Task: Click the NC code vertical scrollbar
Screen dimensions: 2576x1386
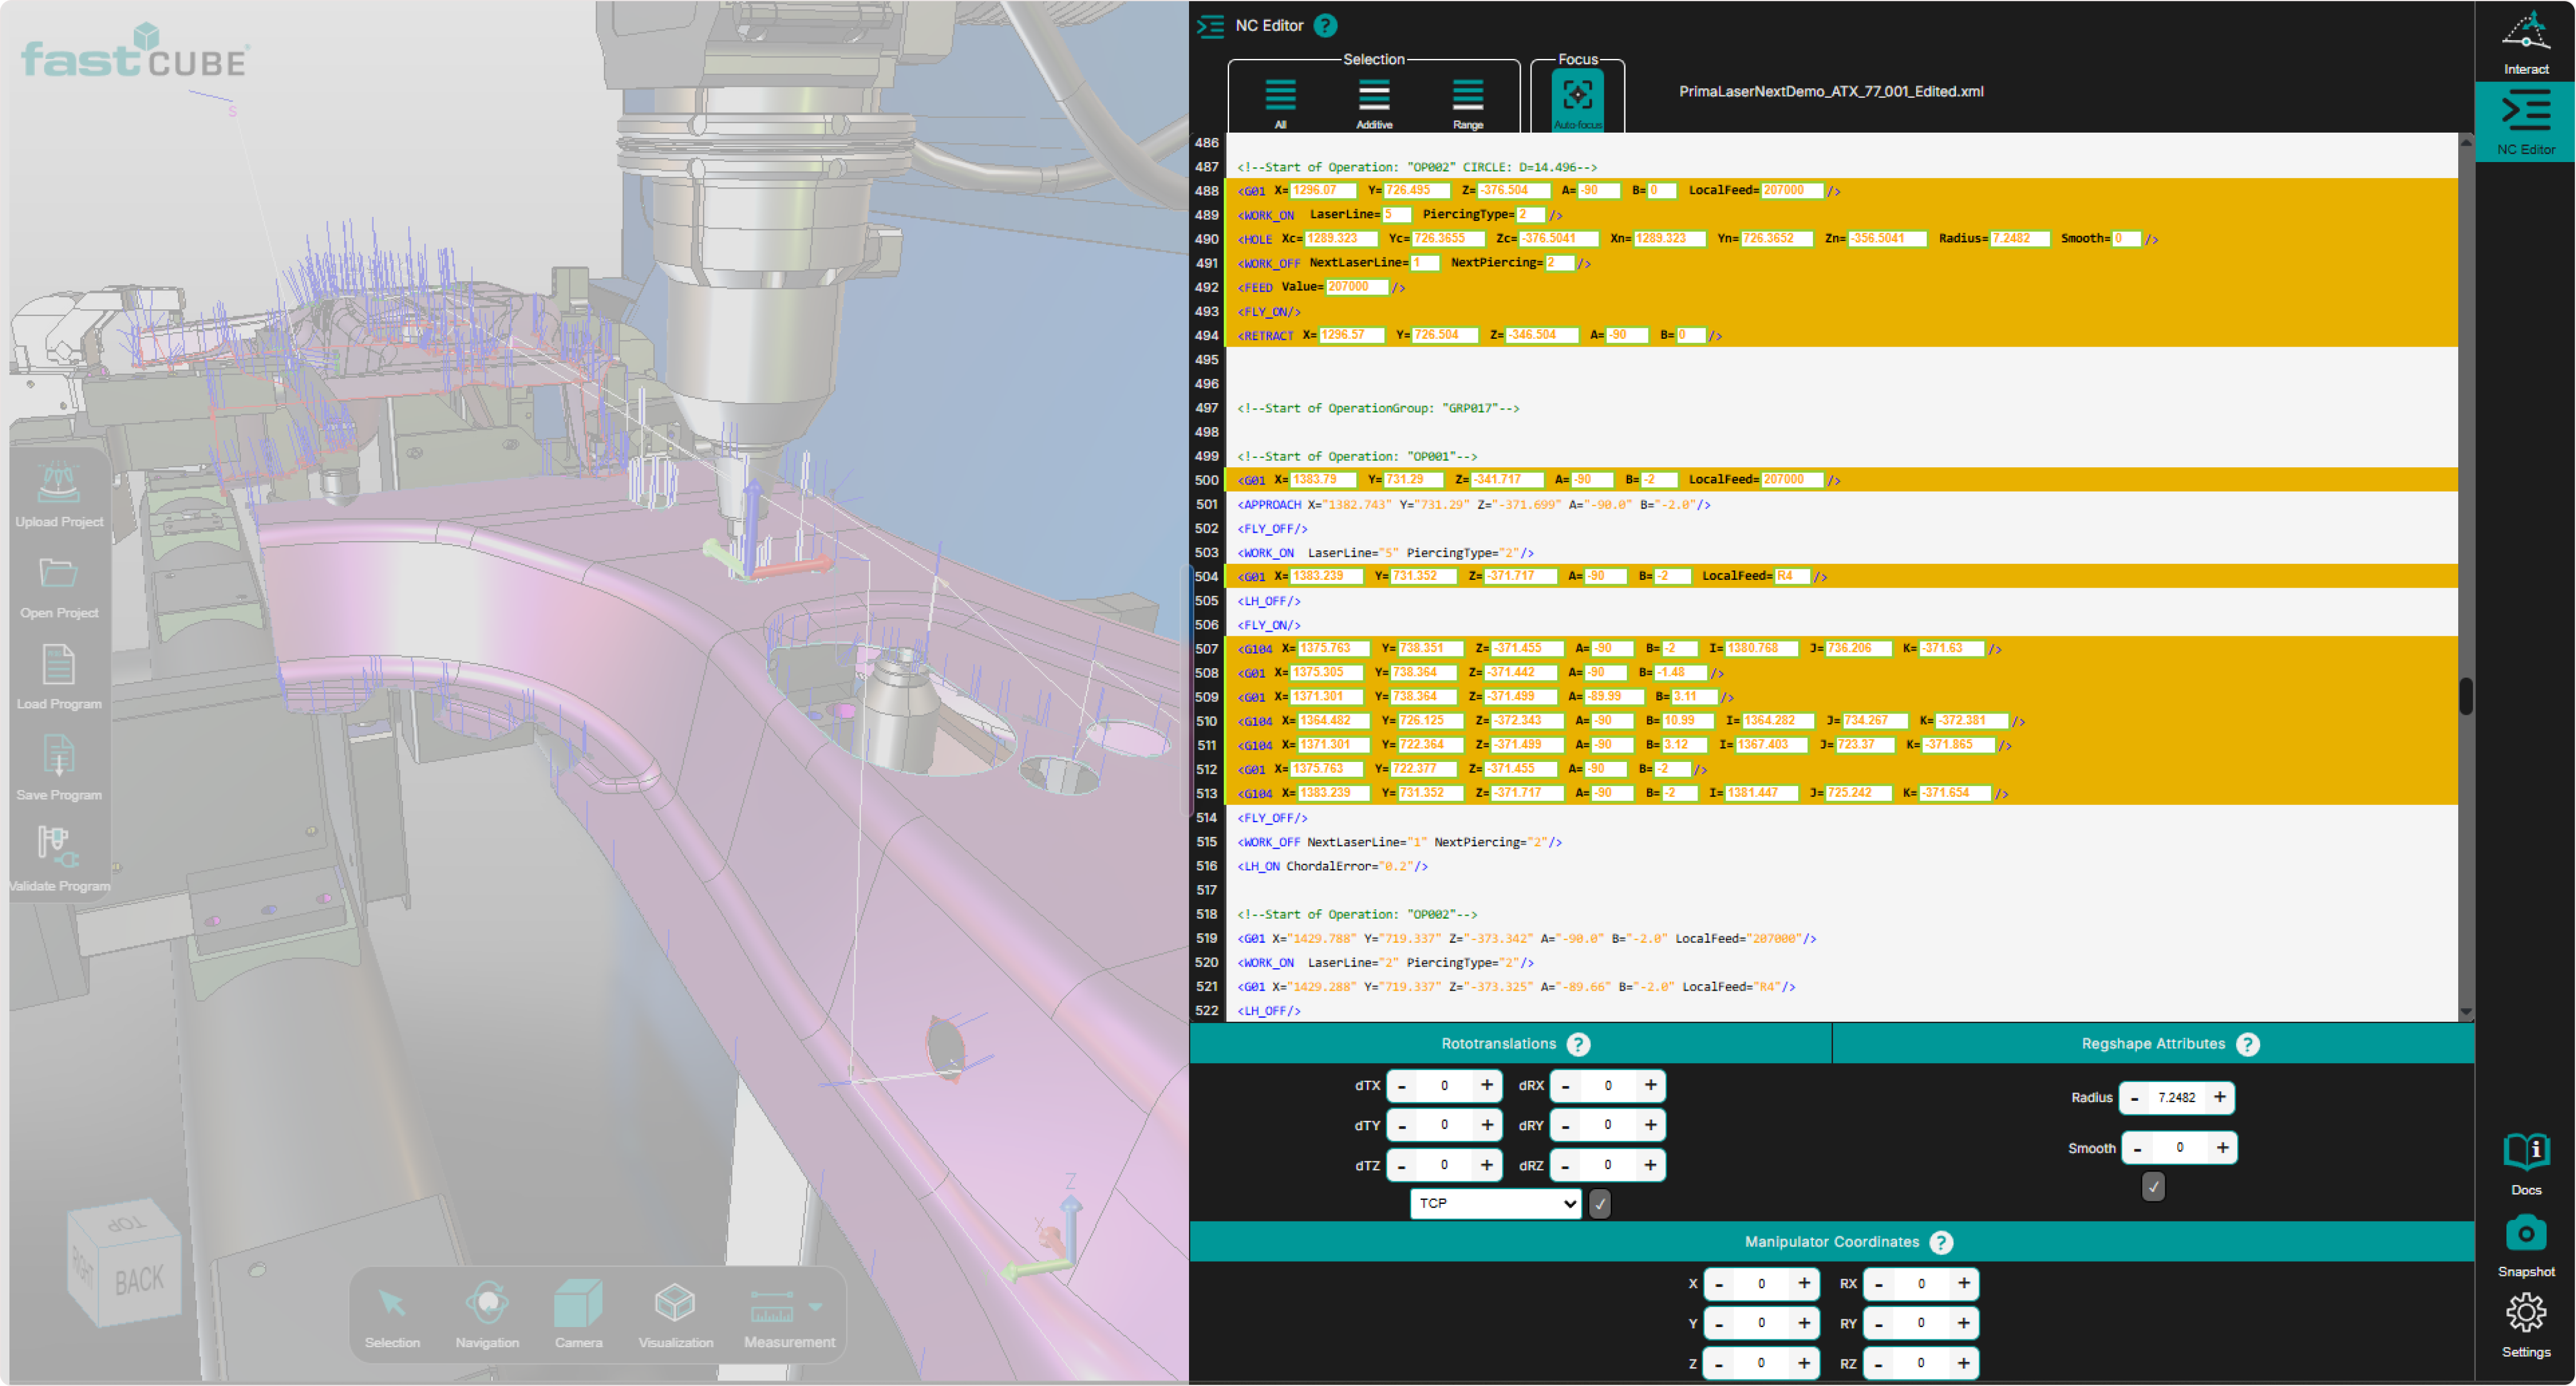Action: click(x=2466, y=697)
